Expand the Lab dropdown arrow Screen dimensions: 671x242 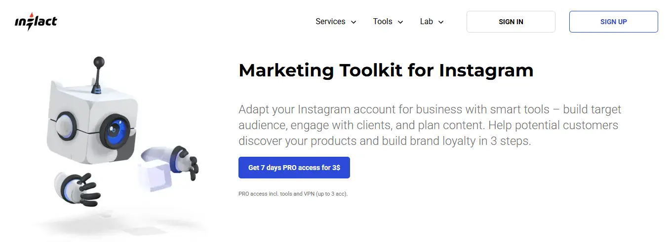tap(441, 22)
